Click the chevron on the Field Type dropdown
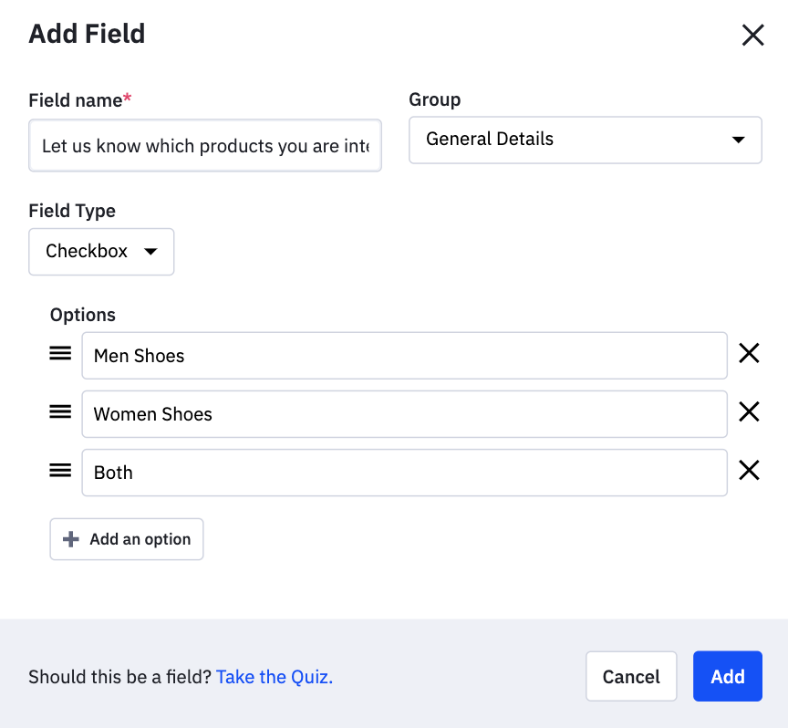This screenshot has height=728, width=788. (x=151, y=252)
